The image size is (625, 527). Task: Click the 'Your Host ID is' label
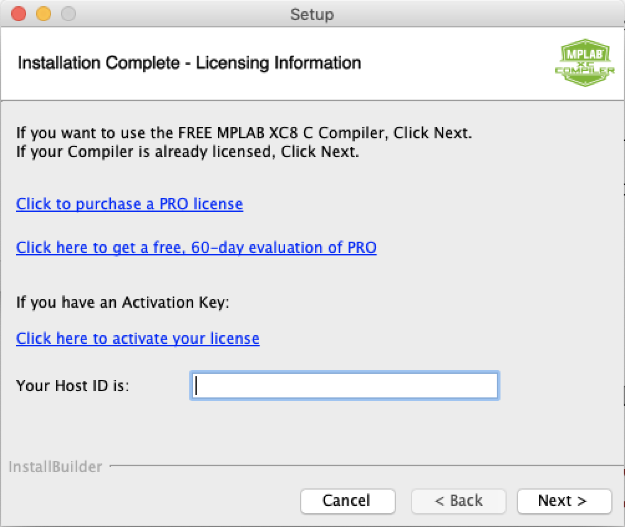coord(73,386)
